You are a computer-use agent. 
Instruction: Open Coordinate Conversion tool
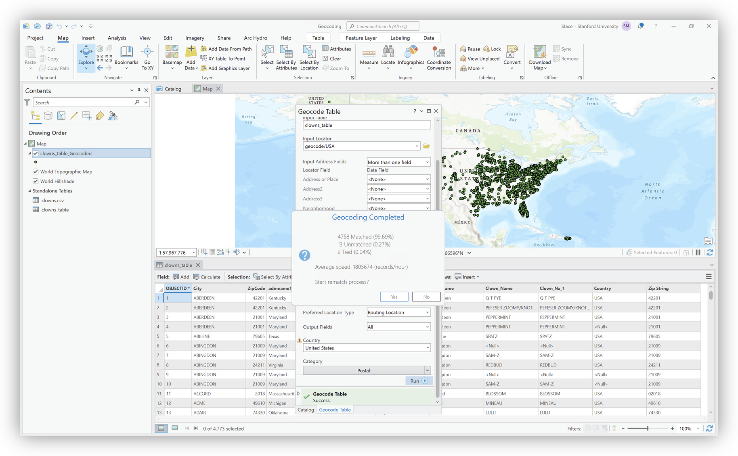pos(438,53)
